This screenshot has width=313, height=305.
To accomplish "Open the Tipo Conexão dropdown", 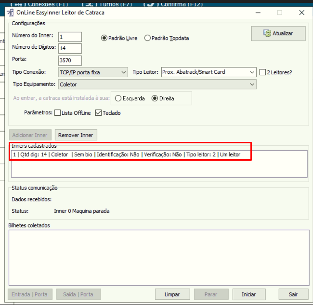I will [x=93, y=72].
